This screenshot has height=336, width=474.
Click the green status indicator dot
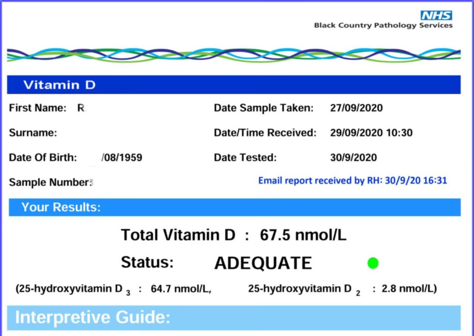(373, 263)
